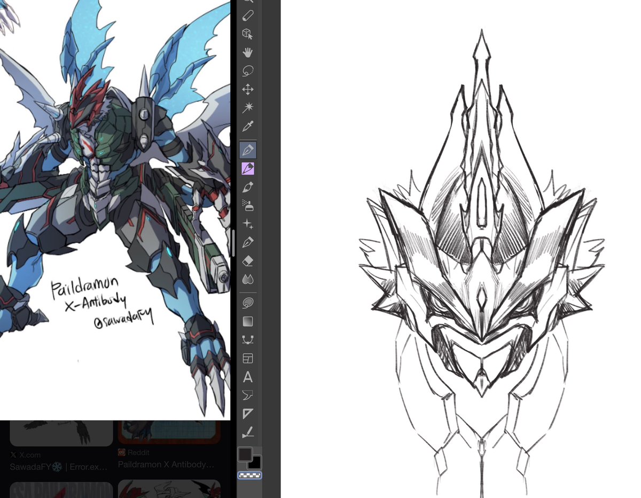Select the highlighted Pen tool
Viewport: 641px width, 498px height.
(x=247, y=150)
